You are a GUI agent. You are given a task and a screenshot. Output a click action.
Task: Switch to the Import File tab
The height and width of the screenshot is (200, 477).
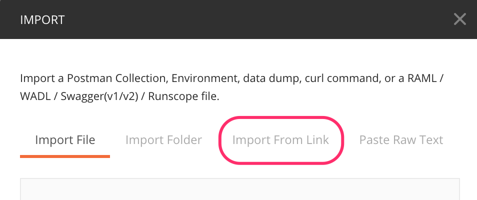coord(65,139)
